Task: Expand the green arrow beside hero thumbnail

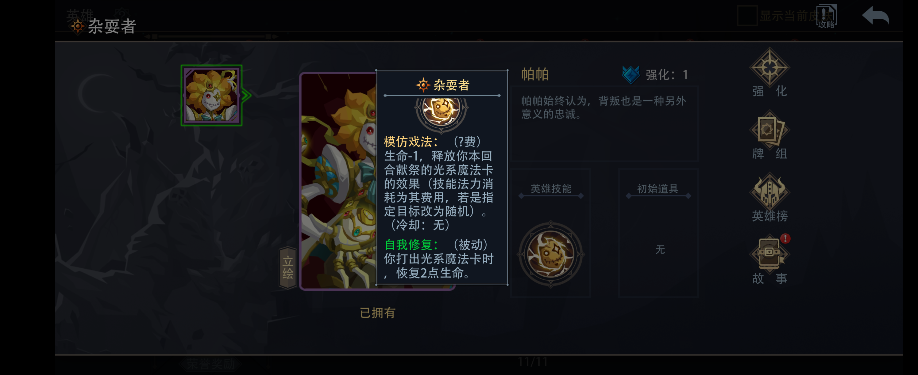Action: coord(246,95)
